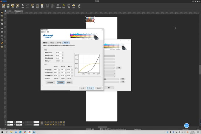Click the stepper beside the black value 95.00
201x134 pixels.
tap(63, 58)
